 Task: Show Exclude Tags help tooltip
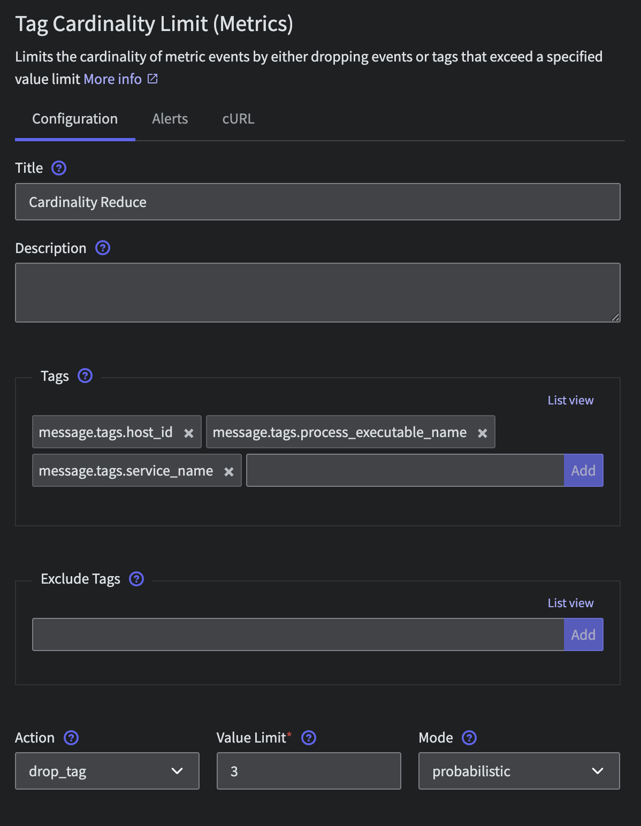click(136, 578)
